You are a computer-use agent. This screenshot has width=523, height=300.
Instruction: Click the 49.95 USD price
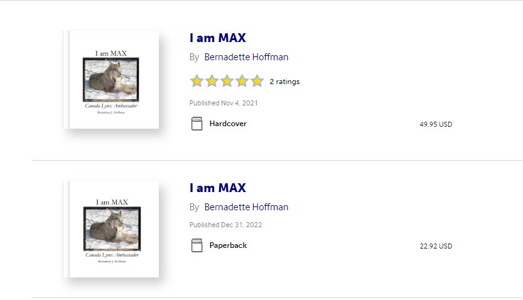(436, 124)
